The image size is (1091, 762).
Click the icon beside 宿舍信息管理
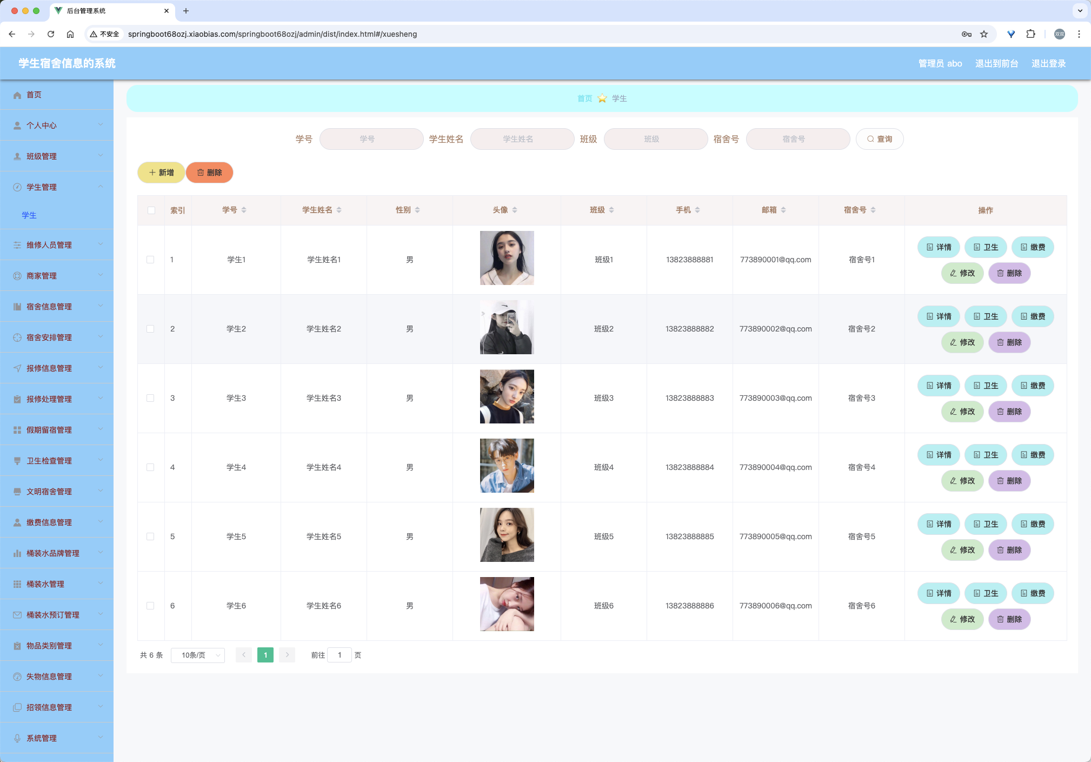click(17, 307)
